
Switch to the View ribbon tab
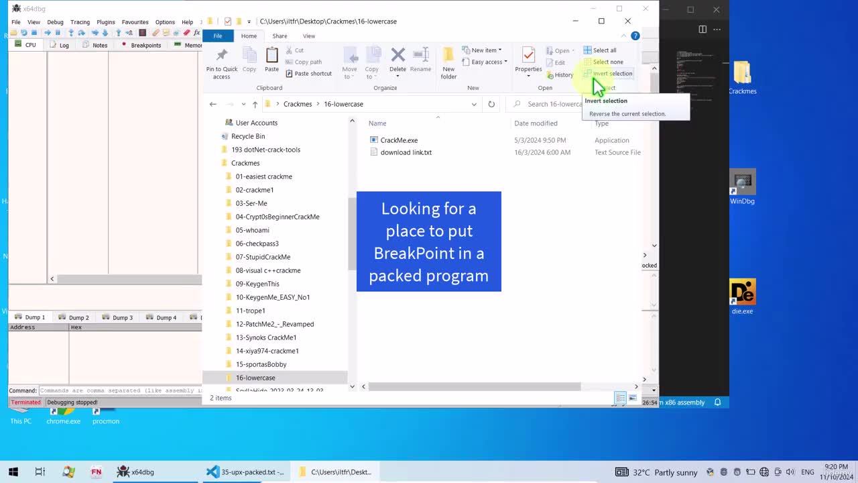click(x=309, y=36)
